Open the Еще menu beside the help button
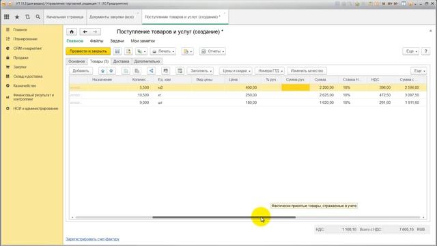437x246 pixels. coord(411,51)
